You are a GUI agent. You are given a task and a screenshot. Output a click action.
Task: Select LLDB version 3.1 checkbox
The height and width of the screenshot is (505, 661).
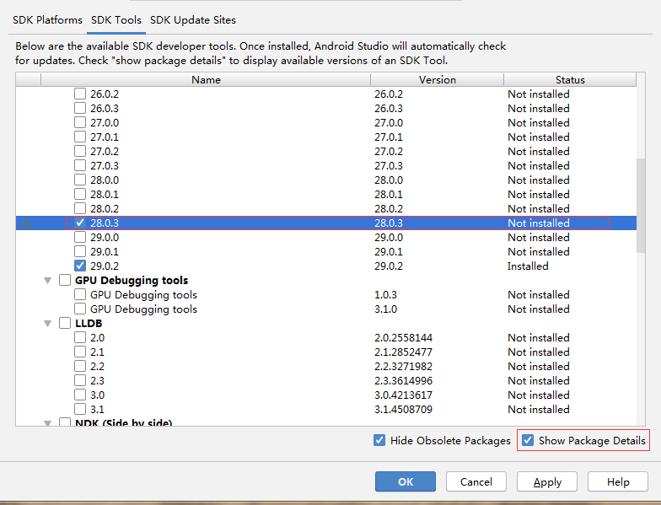[x=80, y=410]
